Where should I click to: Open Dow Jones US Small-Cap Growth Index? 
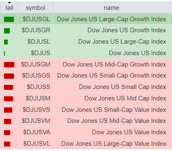112,75
